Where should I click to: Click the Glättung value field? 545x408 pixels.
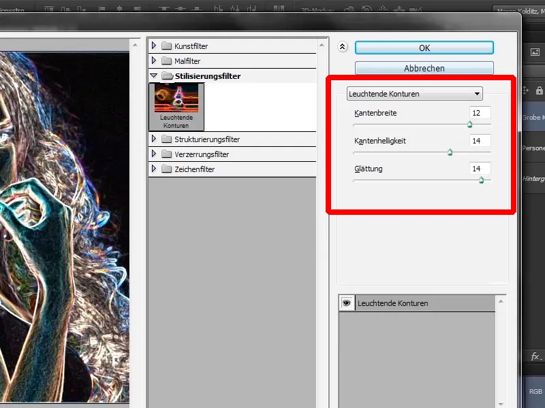click(x=480, y=169)
